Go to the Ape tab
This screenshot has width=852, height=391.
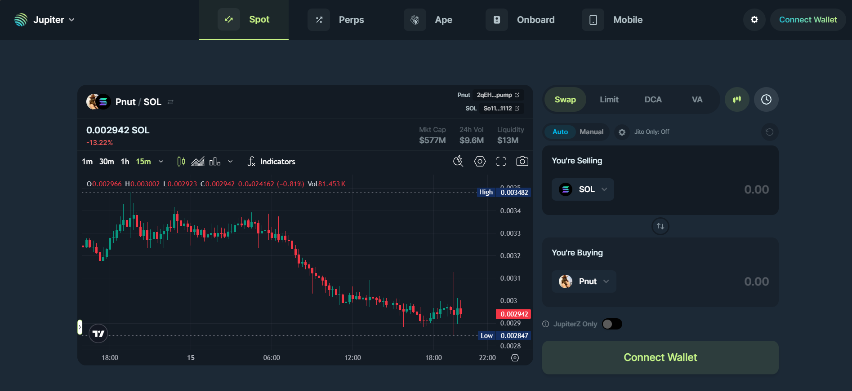tap(428, 20)
